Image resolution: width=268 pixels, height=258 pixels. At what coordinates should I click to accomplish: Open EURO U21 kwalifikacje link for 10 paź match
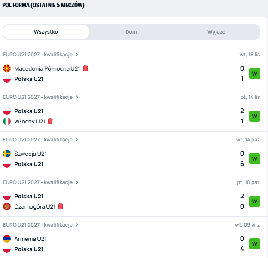pyautogui.click(x=38, y=182)
